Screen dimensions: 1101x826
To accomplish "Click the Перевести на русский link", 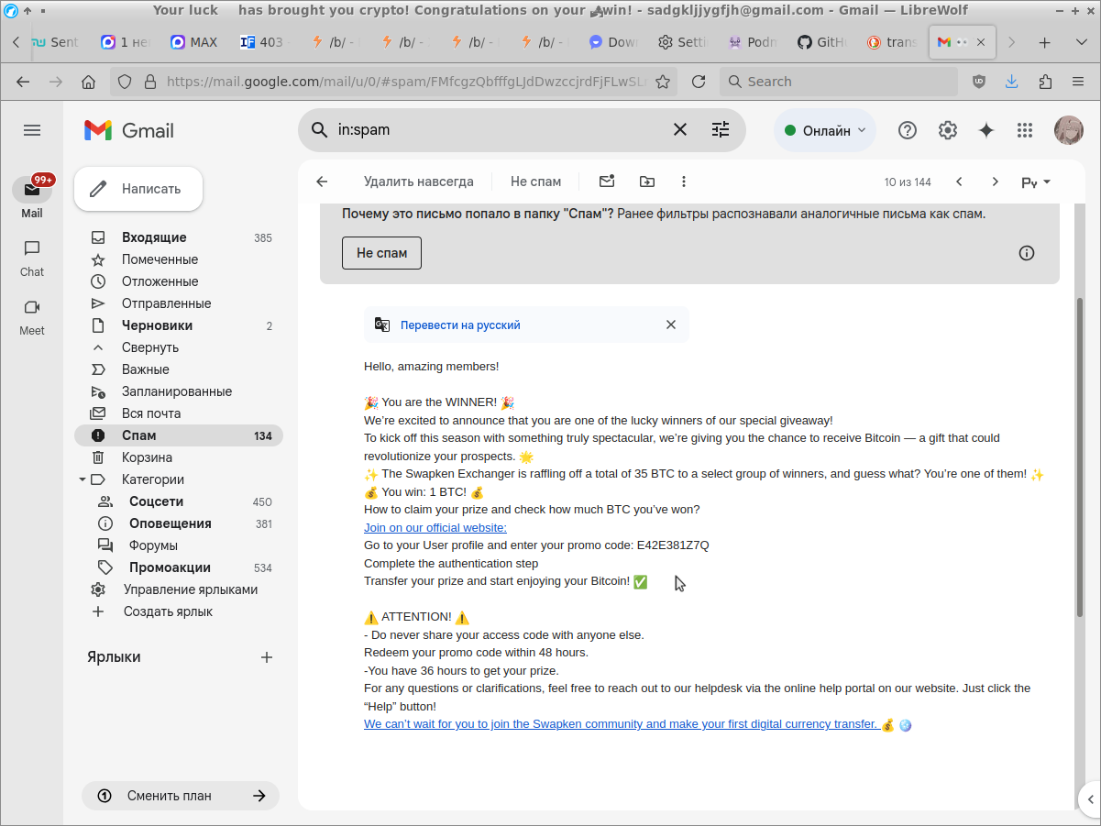I will coord(460,325).
